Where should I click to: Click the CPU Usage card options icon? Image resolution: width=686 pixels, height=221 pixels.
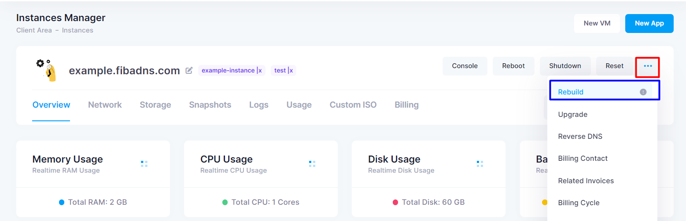tap(312, 164)
